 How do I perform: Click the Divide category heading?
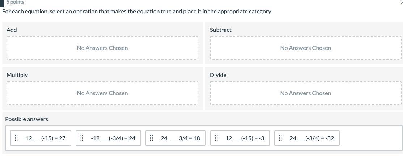click(x=218, y=75)
